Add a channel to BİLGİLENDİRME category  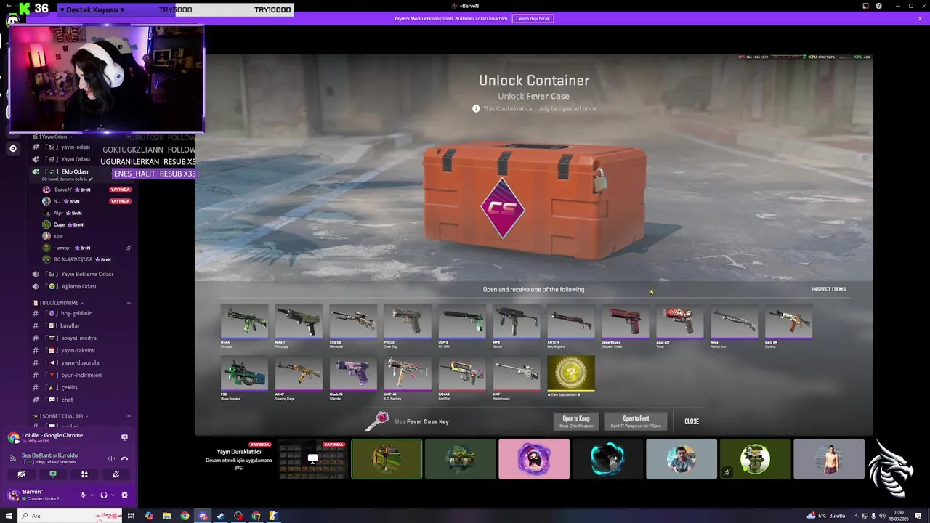(129, 303)
